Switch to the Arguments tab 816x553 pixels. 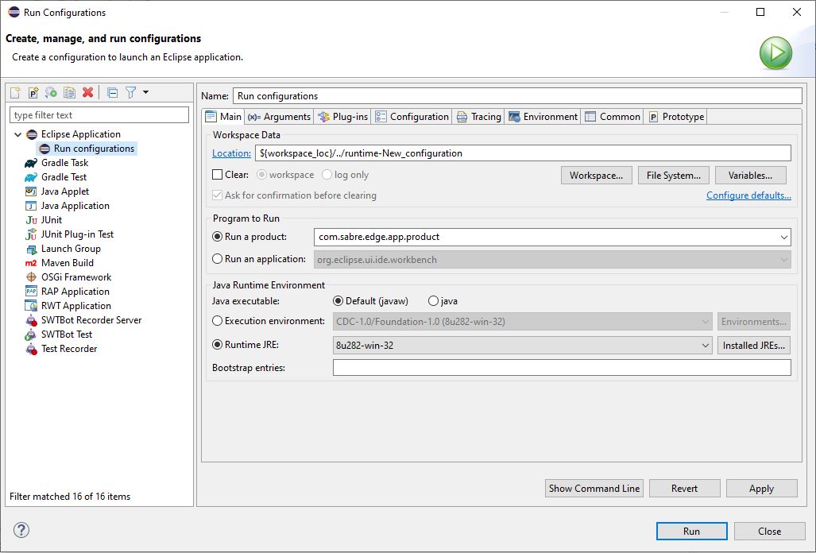[279, 117]
